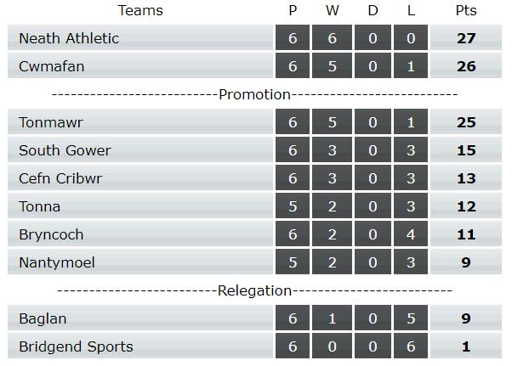Open the Tonmawr team entry
This screenshot has width=512, height=366.
click(x=51, y=122)
